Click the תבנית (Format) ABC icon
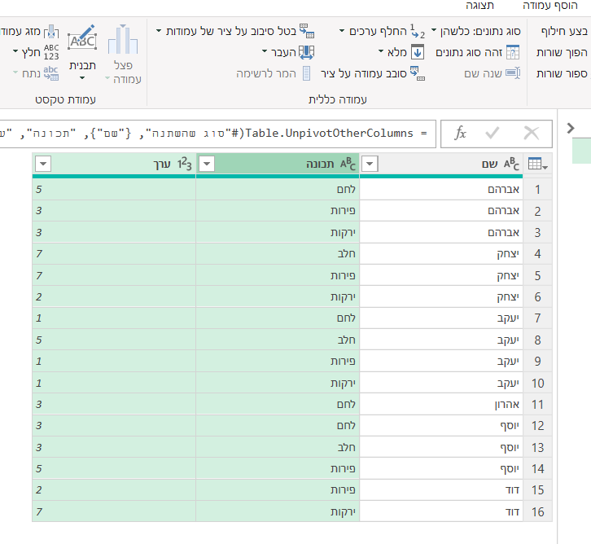The image size is (591, 544). click(x=81, y=41)
